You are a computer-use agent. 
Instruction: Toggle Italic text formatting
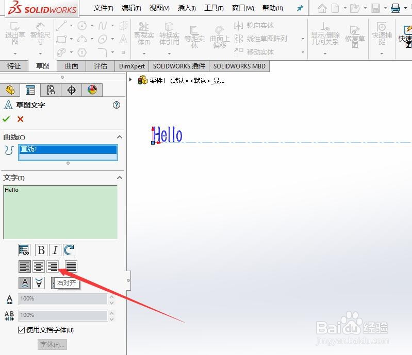[x=55, y=250]
